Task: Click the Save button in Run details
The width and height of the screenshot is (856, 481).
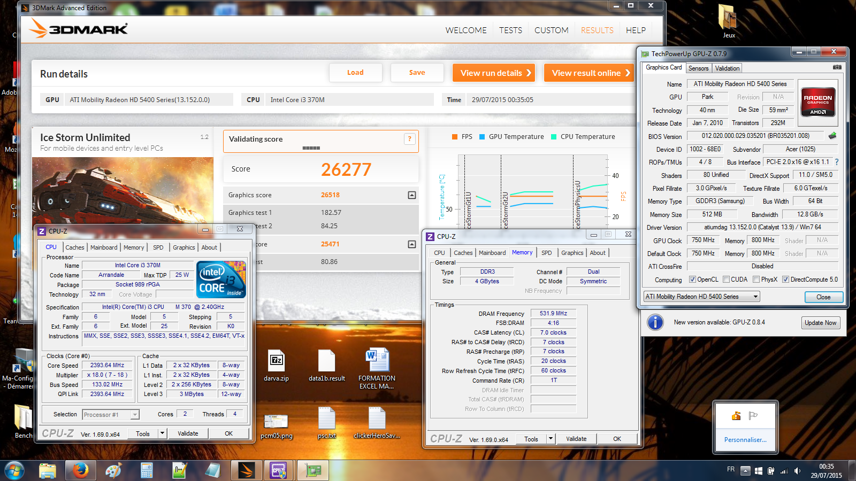Action: [417, 73]
